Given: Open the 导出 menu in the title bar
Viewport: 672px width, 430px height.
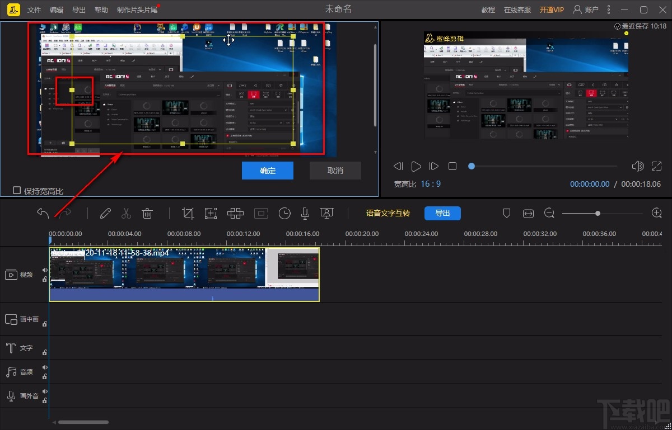Looking at the screenshot, I should click(x=79, y=10).
